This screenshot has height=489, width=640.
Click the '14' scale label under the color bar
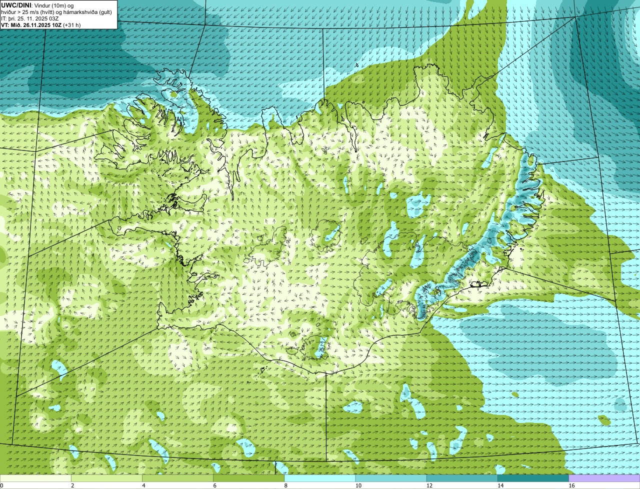pyautogui.click(x=500, y=485)
